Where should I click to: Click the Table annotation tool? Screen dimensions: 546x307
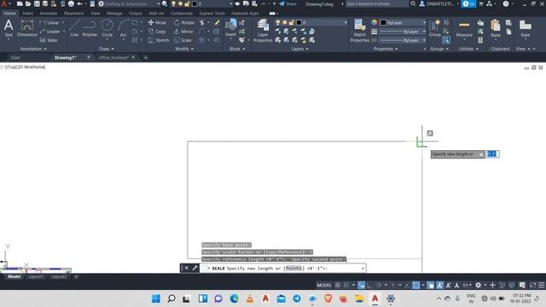[x=49, y=40]
